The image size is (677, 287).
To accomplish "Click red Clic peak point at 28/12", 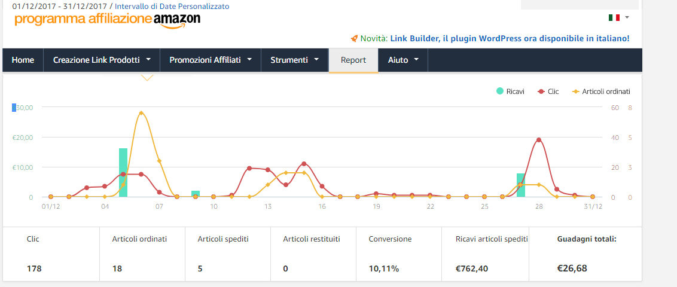I will click(x=538, y=140).
